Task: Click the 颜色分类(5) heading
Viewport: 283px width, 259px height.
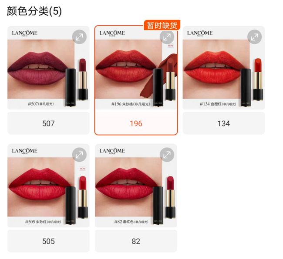Action: (x=34, y=11)
